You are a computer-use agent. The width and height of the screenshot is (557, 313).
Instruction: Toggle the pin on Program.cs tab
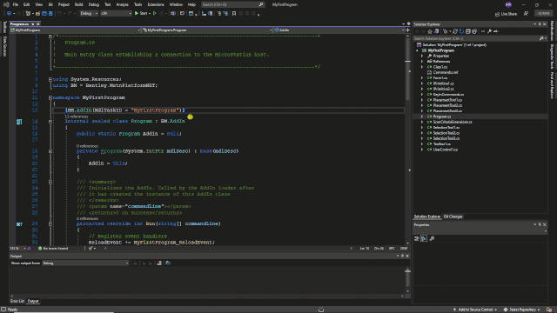(33, 23)
